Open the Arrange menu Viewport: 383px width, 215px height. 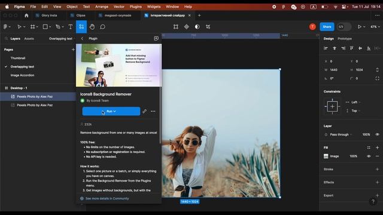(102, 7)
